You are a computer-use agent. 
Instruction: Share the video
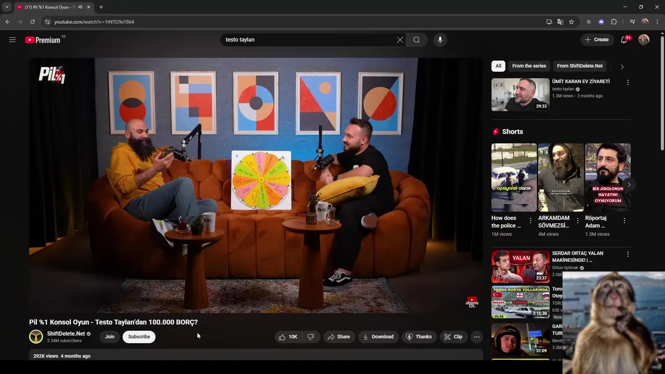click(x=339, y=337)
